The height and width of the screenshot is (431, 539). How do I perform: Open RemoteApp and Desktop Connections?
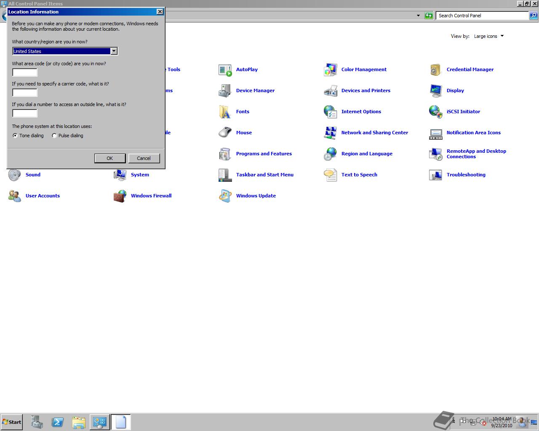pyautogui.click(x=467, y=154)
